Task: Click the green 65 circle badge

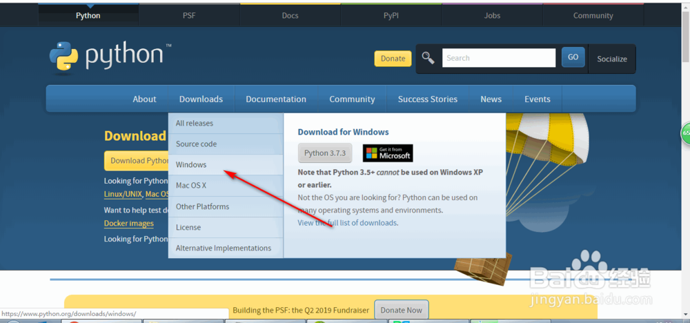Action: click(686, 133)
